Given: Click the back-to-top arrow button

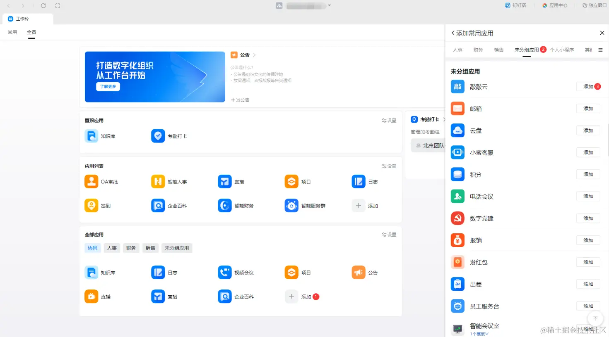Looking at the screenshot, I should coord(595,318).
